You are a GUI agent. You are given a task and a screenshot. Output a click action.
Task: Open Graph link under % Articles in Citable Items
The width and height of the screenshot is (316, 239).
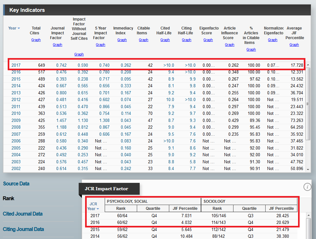click(251, 49)
